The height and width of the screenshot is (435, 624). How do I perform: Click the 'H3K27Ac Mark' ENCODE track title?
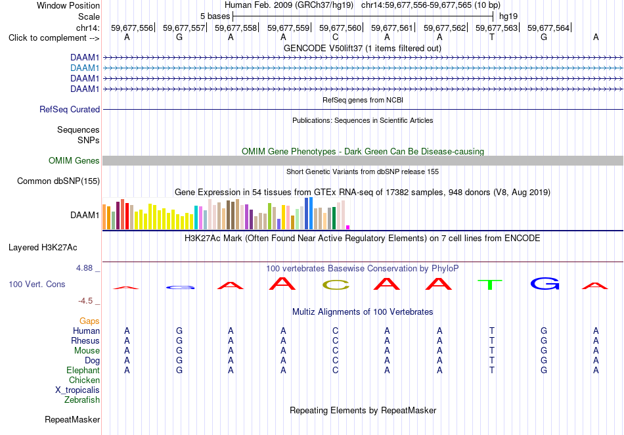363,239
